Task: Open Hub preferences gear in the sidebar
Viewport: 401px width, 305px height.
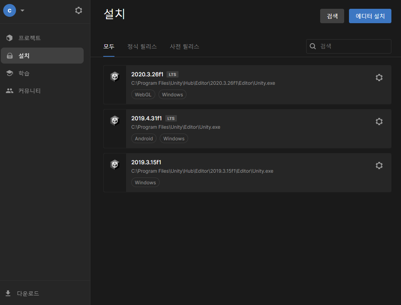Action: 78,10
